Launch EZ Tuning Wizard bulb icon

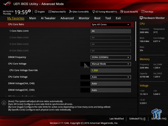[x=93, y=11]
